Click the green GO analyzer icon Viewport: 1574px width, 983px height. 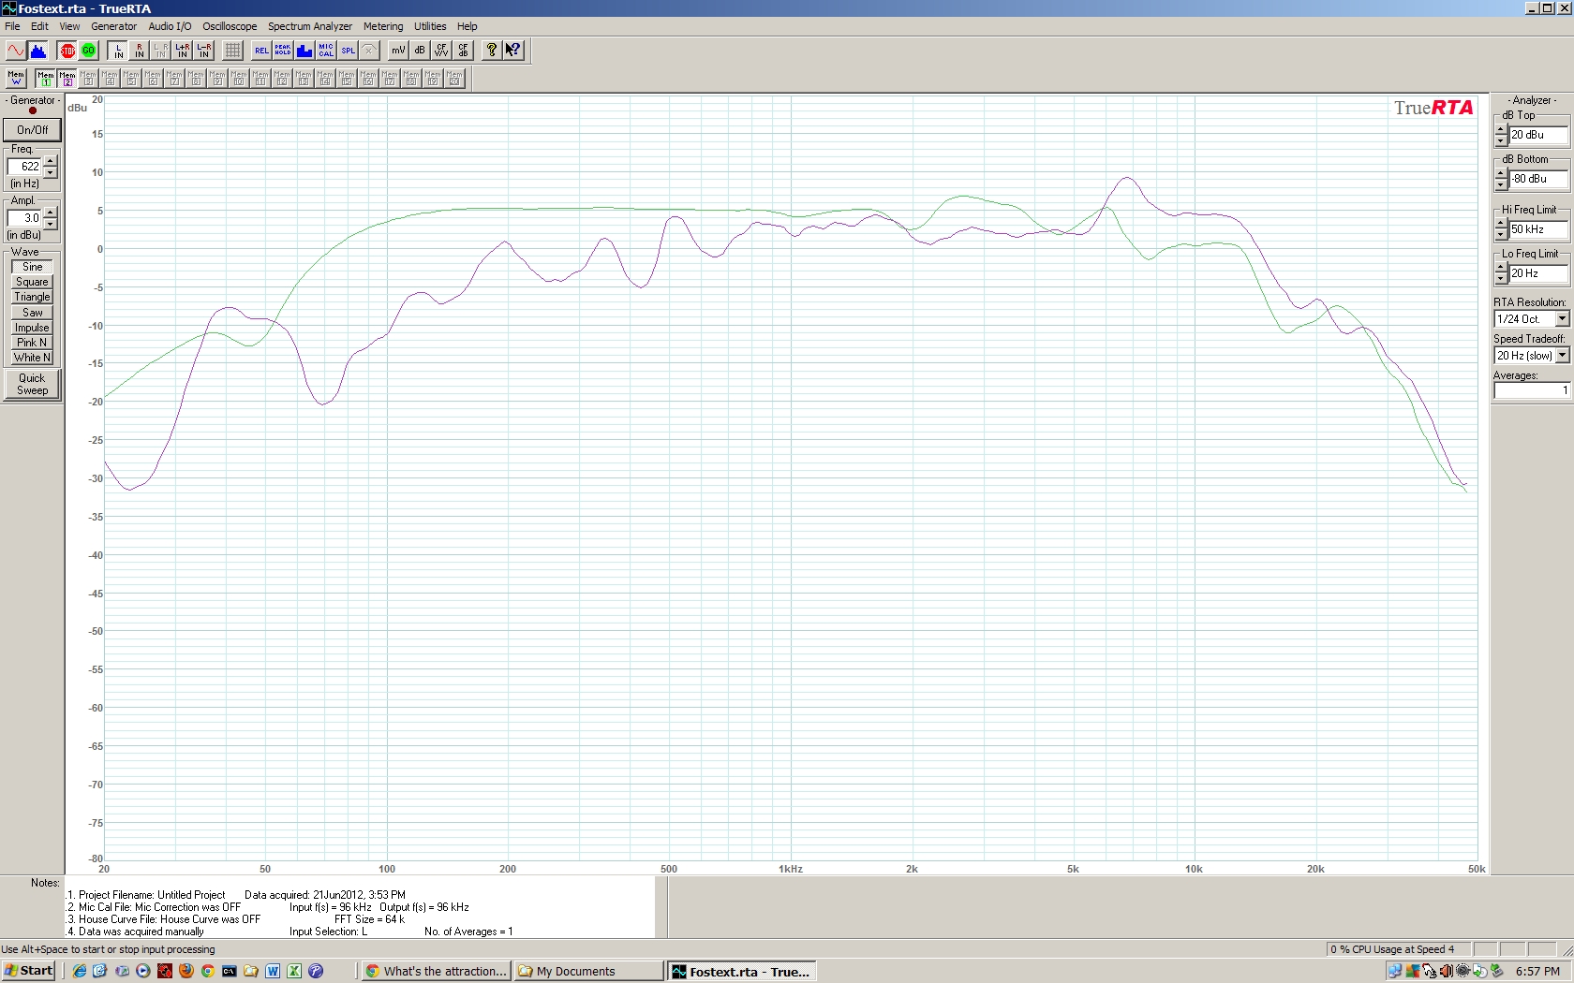click(x=89, y=51)
